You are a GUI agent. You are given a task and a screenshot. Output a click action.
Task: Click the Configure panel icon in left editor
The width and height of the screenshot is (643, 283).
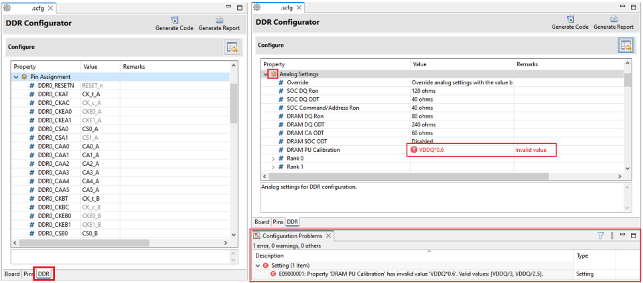tap(232, 47)
